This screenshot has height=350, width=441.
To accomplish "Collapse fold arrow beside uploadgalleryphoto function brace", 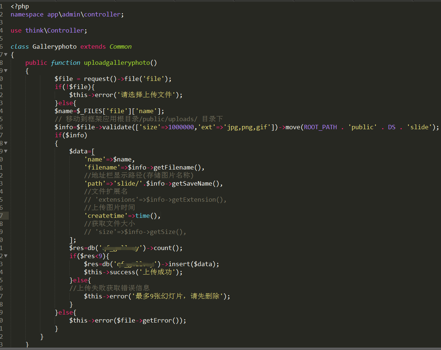I will 5,71.
